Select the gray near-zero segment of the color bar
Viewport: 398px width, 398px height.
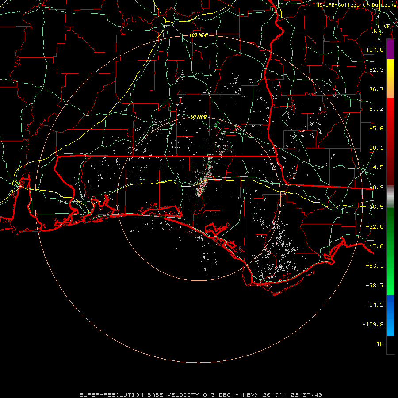pos(390,197)
